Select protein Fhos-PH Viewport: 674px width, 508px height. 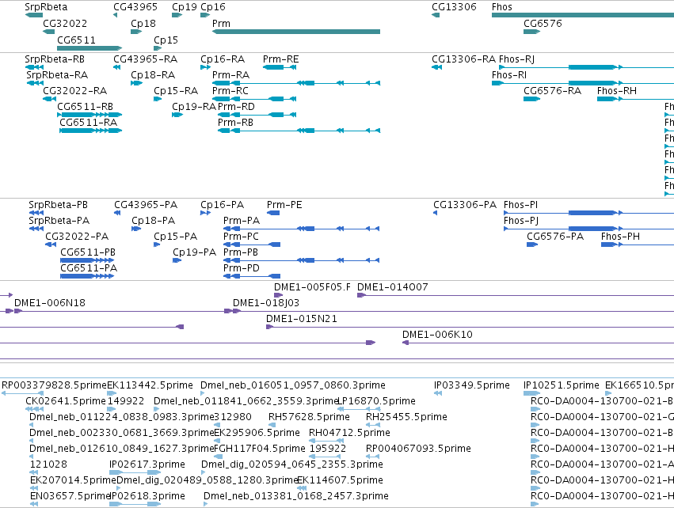pyautogui.click(x=620, y=237)
